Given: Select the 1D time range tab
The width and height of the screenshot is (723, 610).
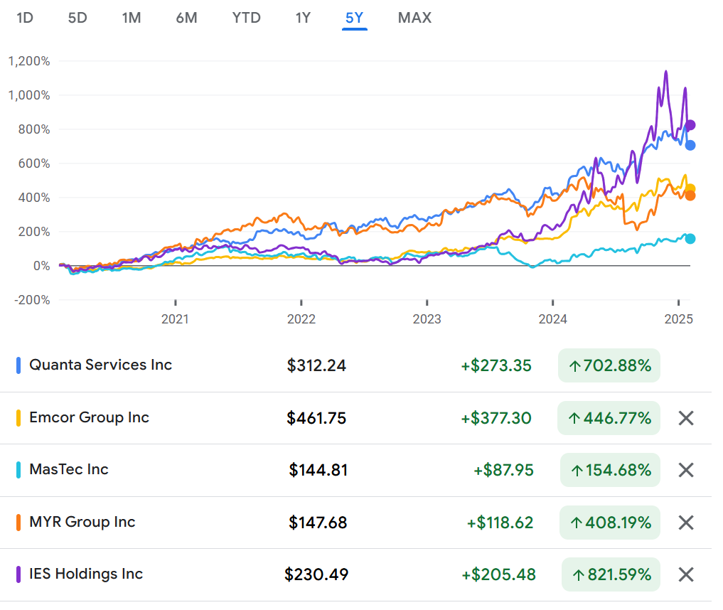Looking at the screenshot, I should 25,18.
